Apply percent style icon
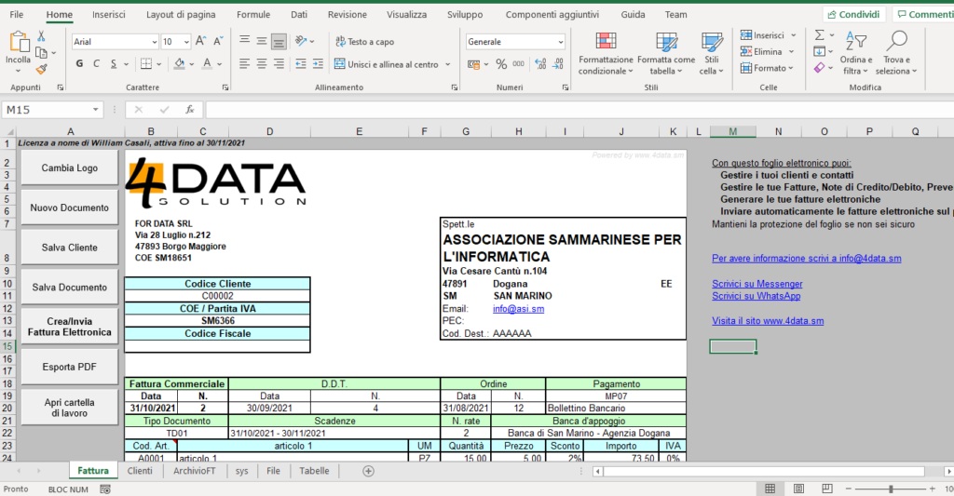The height and width of the screenshot is (496, 954). [501, 64]
